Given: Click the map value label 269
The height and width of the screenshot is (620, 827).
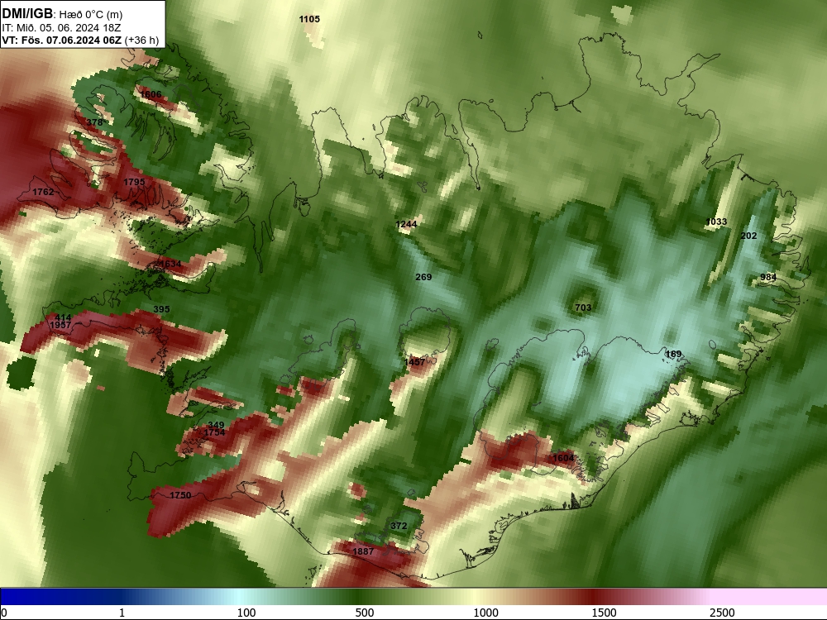Looking at the screenshot, I should pyautogui.click(x=423, y=277).
